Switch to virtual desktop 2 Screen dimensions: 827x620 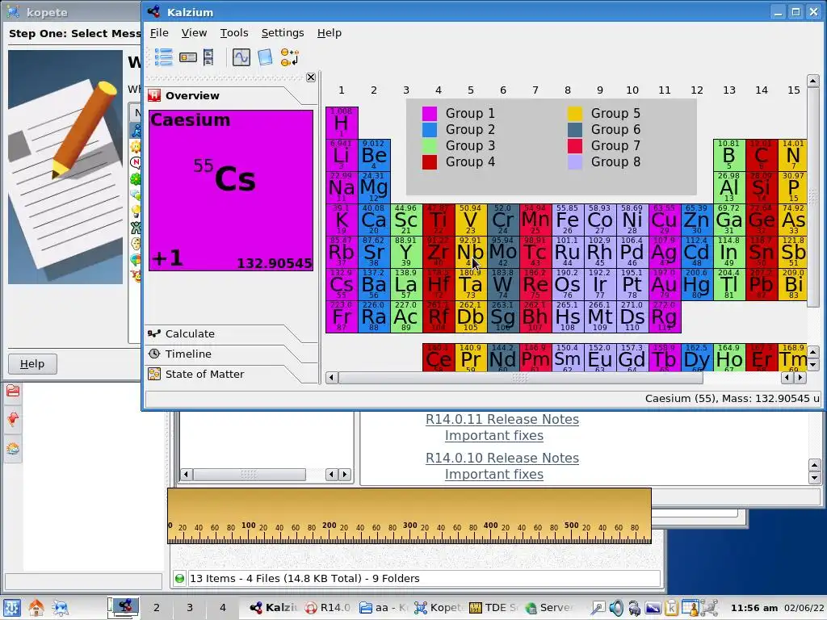(156, 608)
